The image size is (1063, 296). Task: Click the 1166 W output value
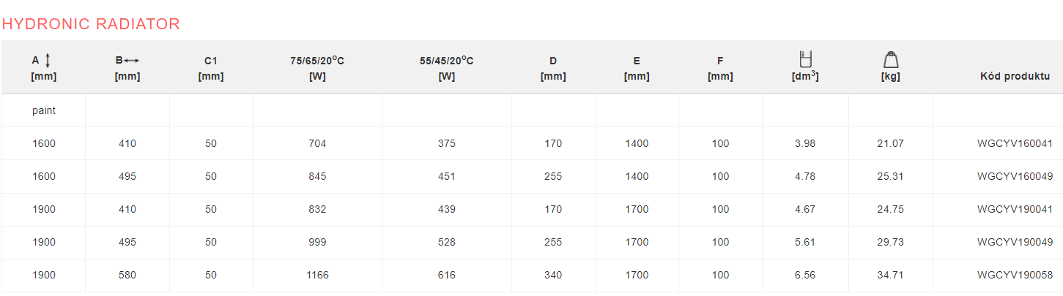318,275
